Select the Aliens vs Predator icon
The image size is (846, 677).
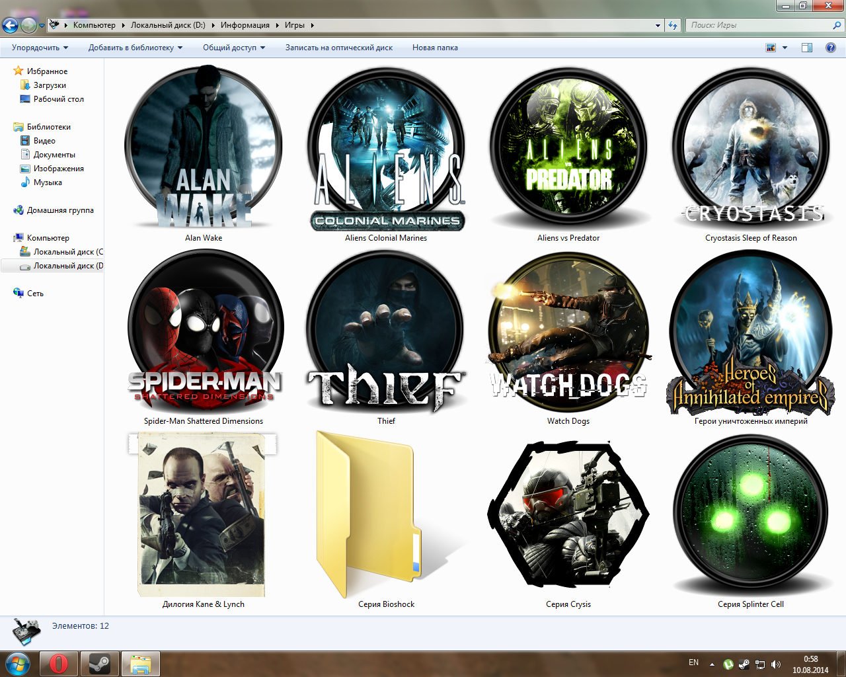tap(568, 147)
